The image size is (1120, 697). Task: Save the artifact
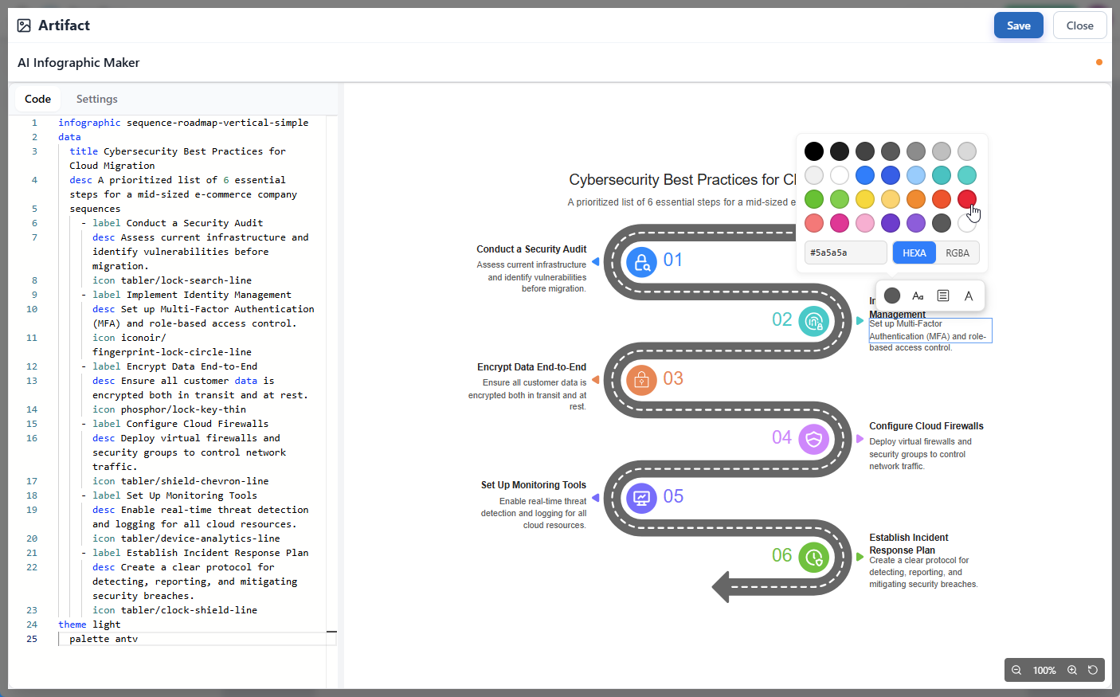pos(1018,25)
